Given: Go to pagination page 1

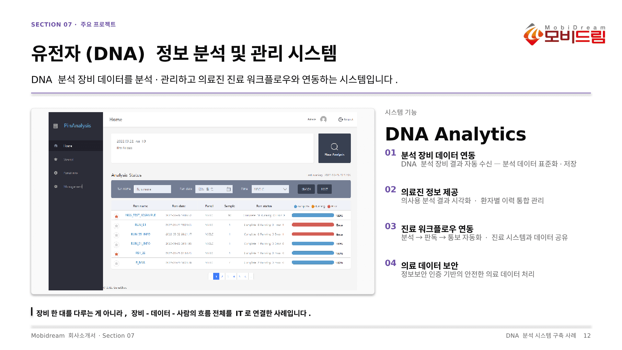Looking at the screenshot, I should point(216,276).
